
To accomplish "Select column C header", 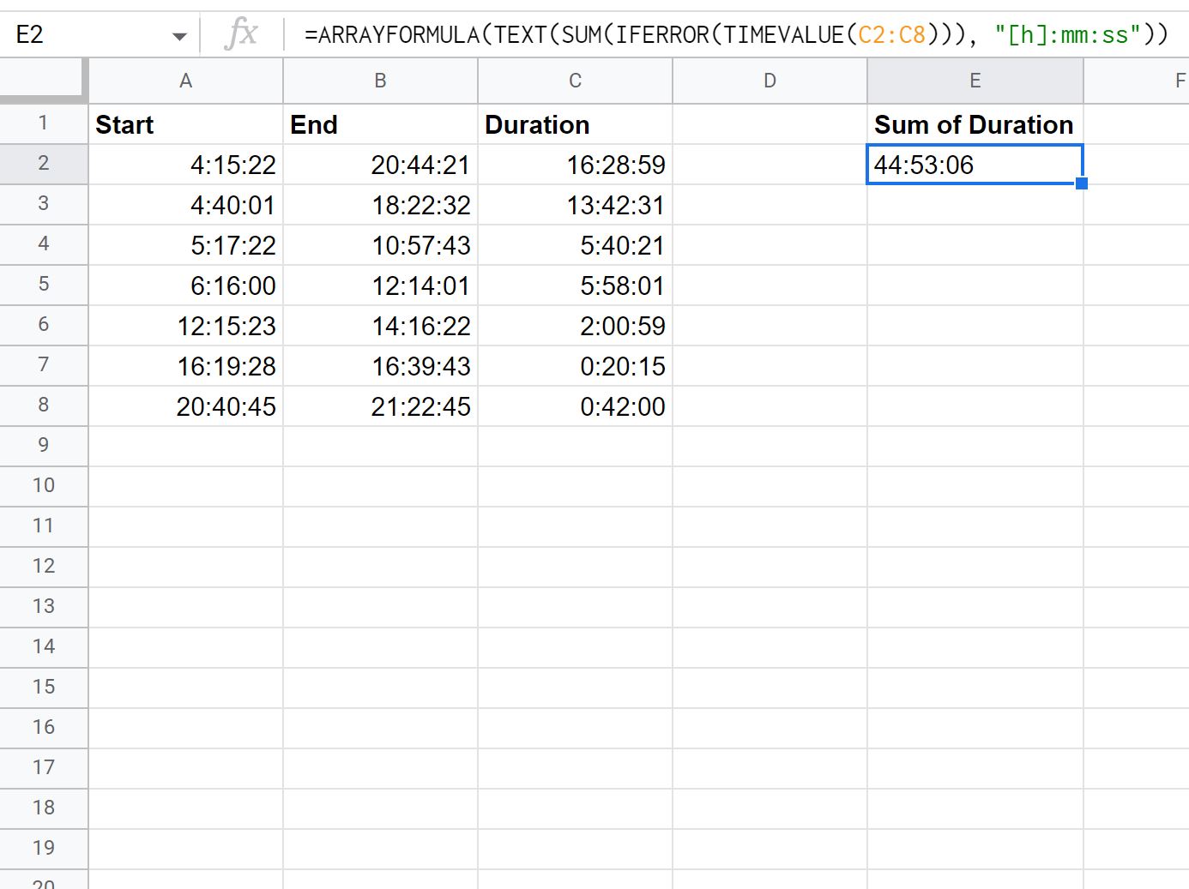I will click(x=575, y=80).
